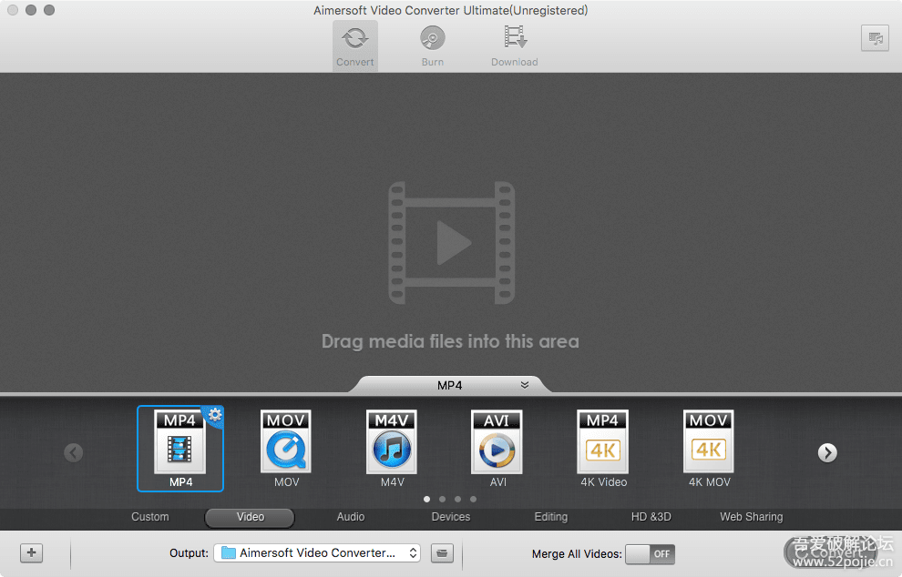Click the drag media files drop area

pyautogui.click(x=451, y=233)
